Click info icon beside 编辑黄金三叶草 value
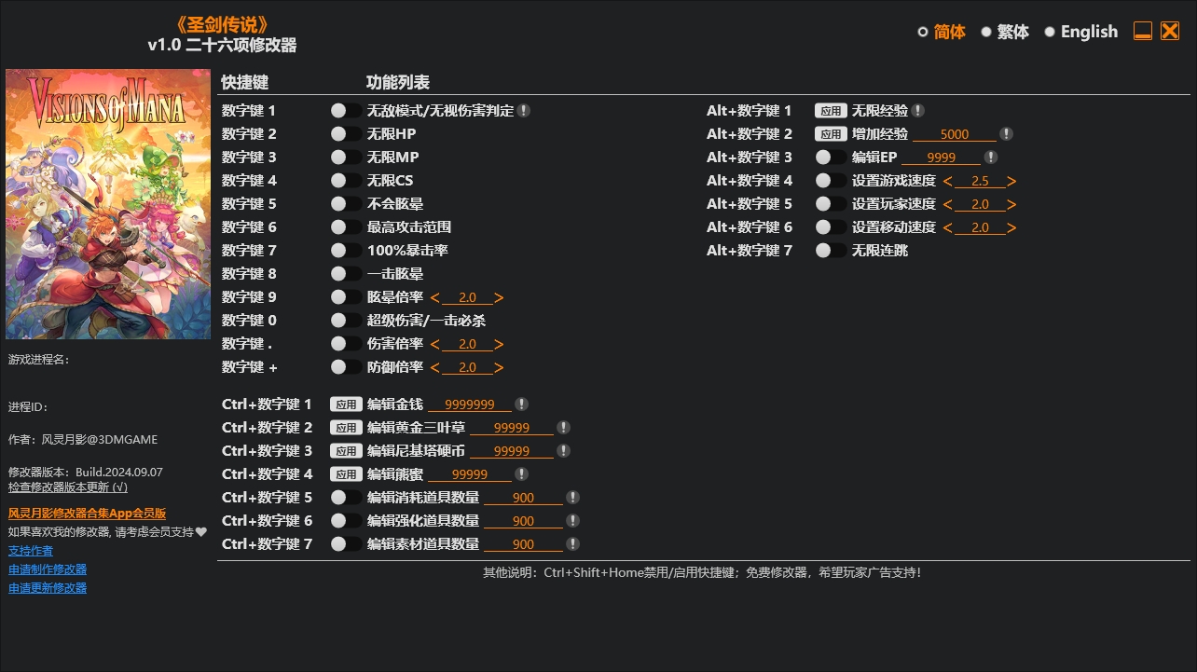1197x672 pixels. pyautogui.click(x=564, y=428)
